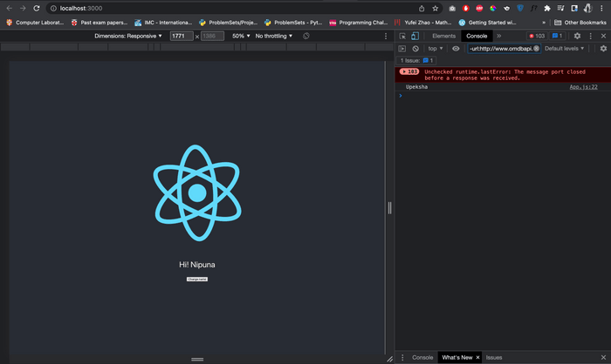
Task: Bookmark this page with the star icon
Action: click(x=436, y=8)
